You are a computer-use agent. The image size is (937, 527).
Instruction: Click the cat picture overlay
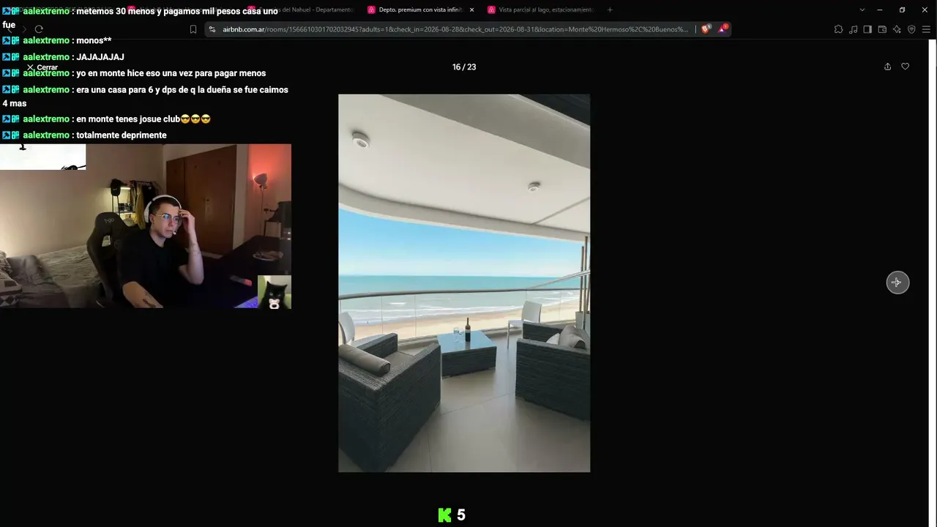point(275,292)
